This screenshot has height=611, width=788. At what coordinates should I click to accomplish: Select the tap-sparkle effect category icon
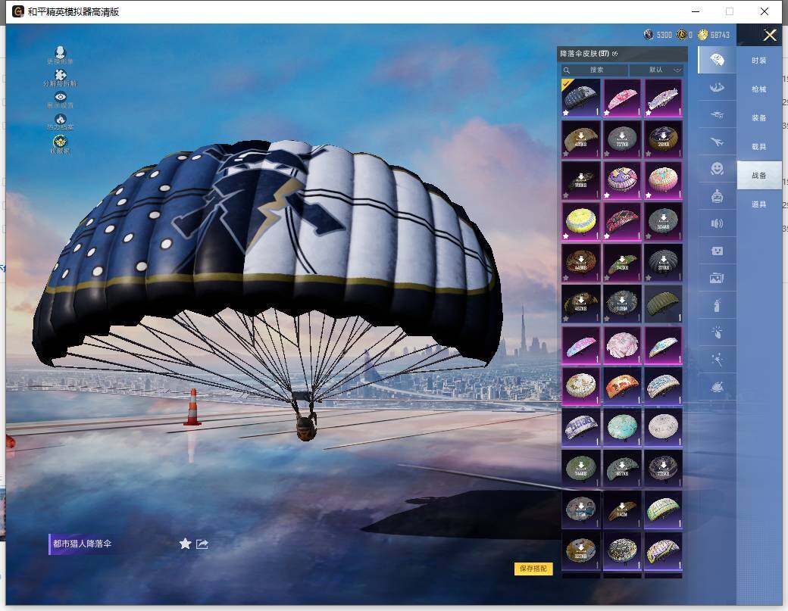(x=717, y=332)
